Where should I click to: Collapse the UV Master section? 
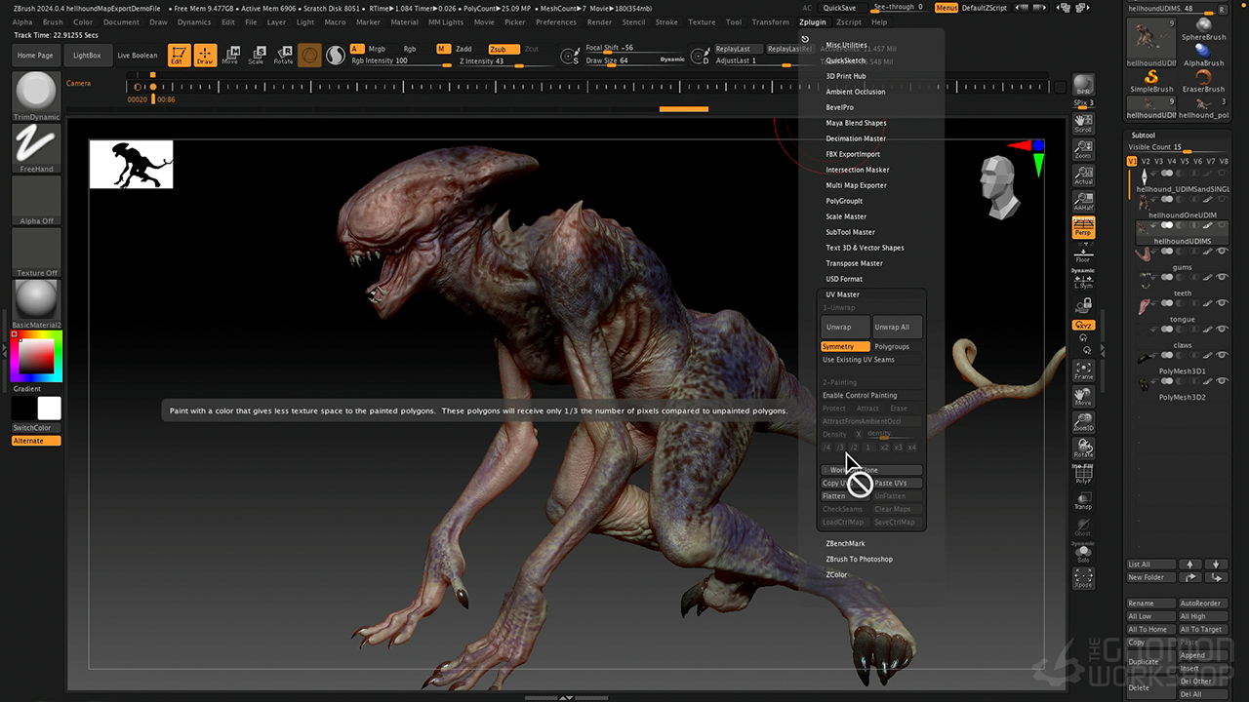[x=842, y=294]
